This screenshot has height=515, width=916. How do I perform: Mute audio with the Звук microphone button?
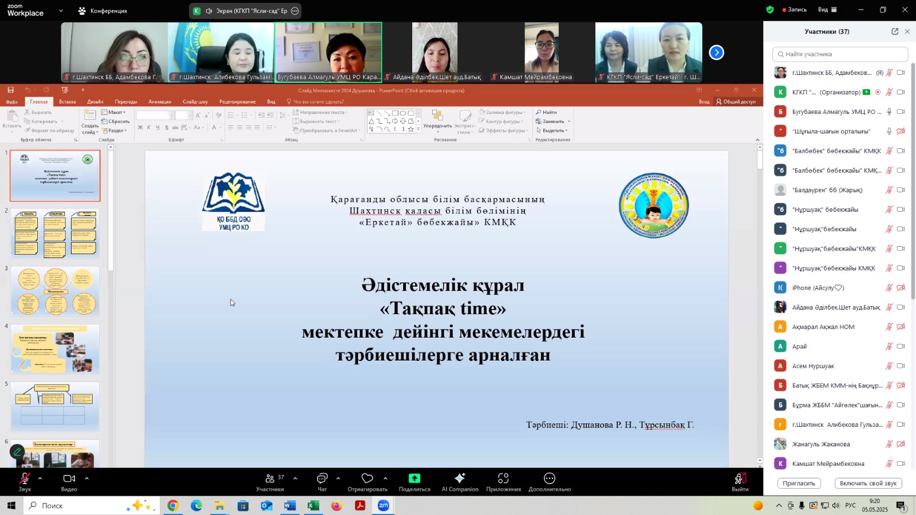click(x=25, y=482)
